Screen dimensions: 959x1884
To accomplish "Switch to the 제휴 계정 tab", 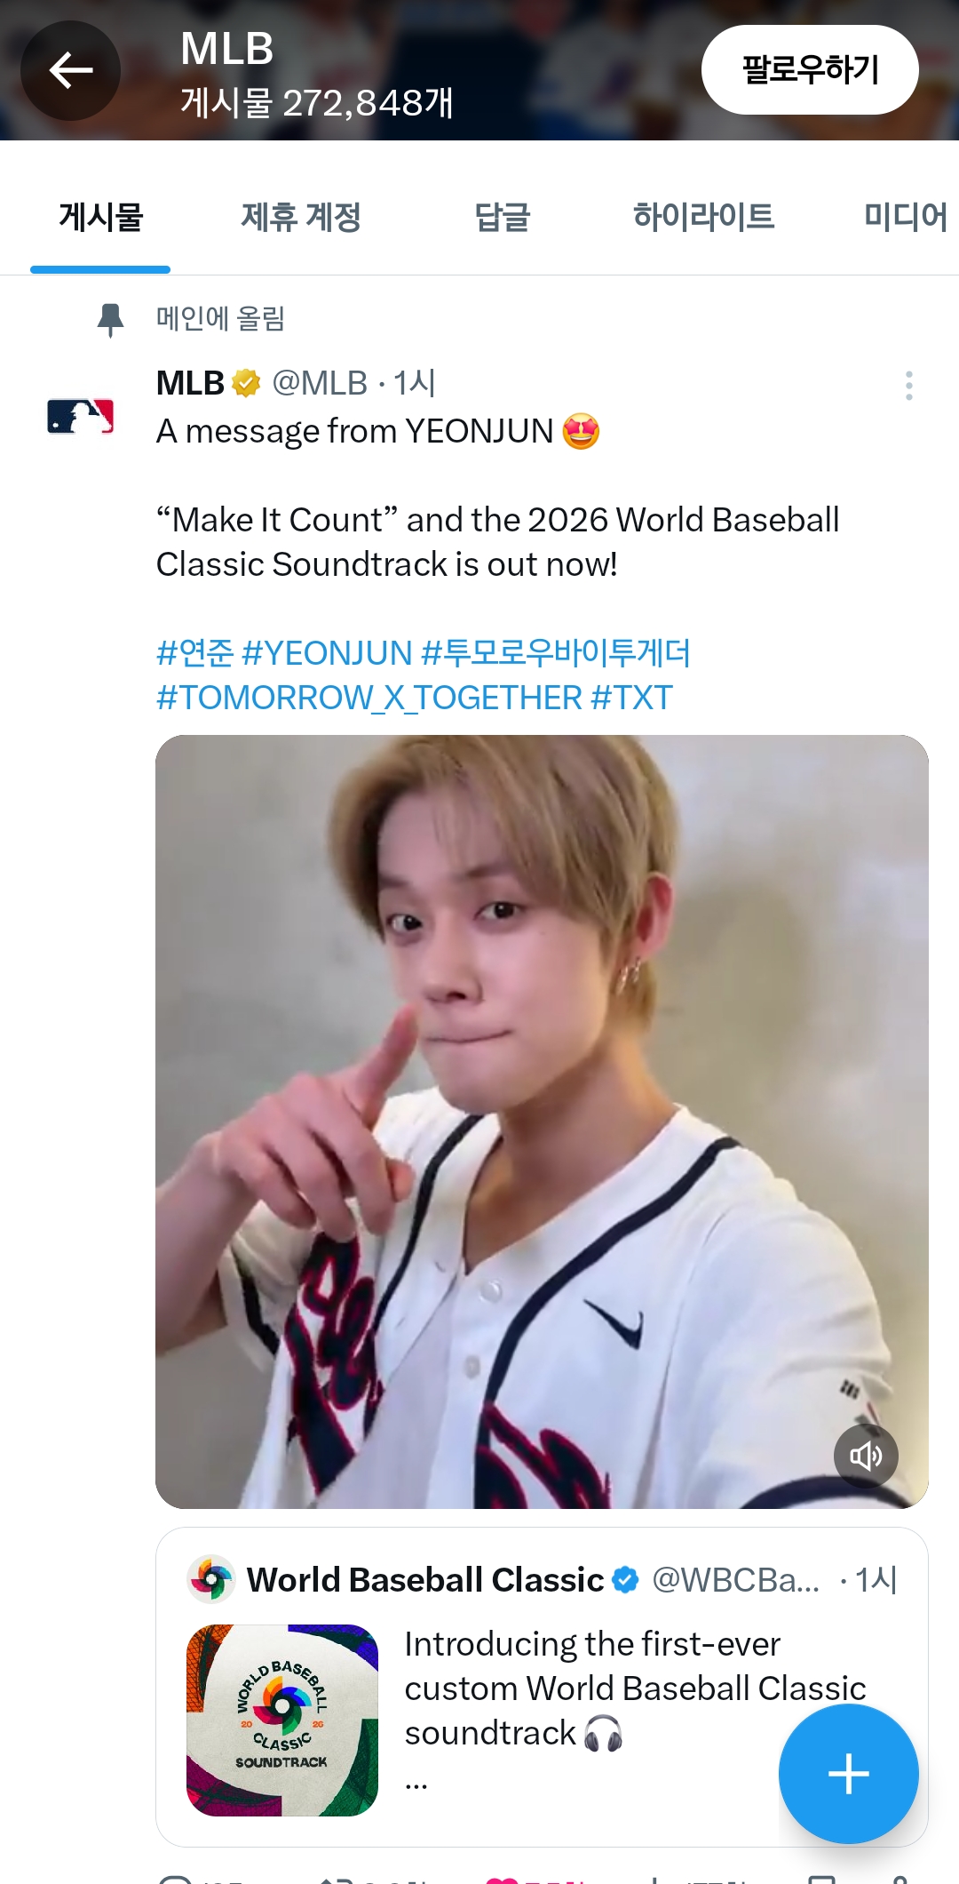I will (301, 216).
